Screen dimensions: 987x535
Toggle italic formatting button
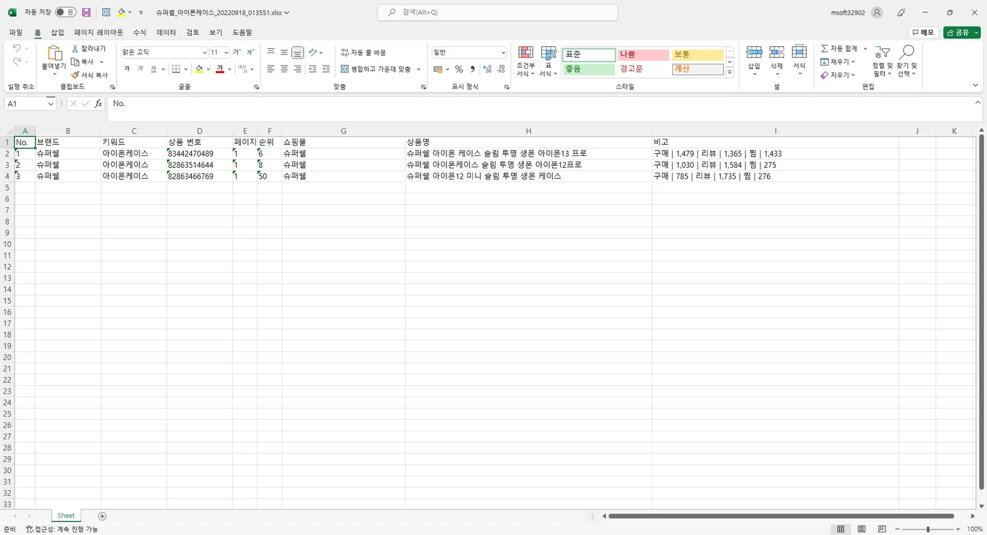click(x=140, y=69)
